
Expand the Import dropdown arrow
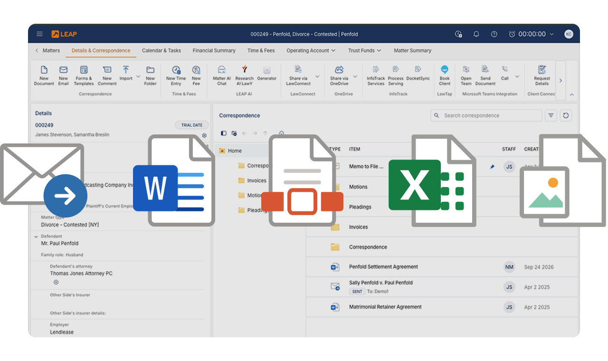pos(138,76)
